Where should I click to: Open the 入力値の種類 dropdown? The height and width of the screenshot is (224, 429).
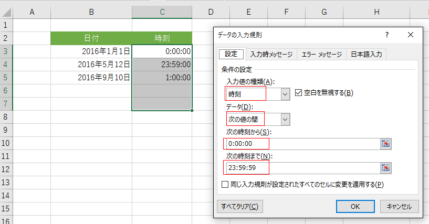click(285, 94)
